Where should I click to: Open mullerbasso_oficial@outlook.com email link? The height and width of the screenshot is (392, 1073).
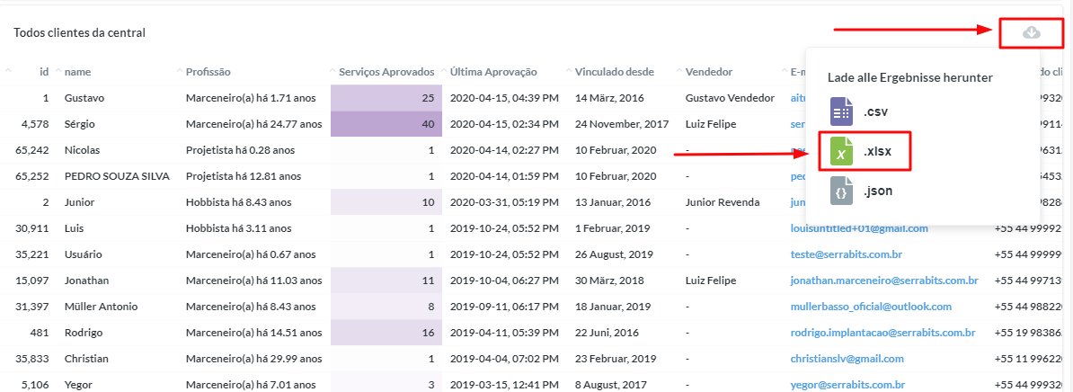tap(871, 307)
